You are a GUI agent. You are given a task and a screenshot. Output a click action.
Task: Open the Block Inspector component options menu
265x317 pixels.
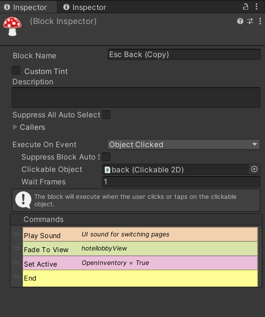(x=260, y=21)
